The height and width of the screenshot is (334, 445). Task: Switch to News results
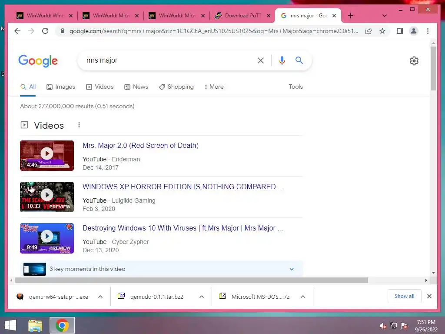[136, 87]
